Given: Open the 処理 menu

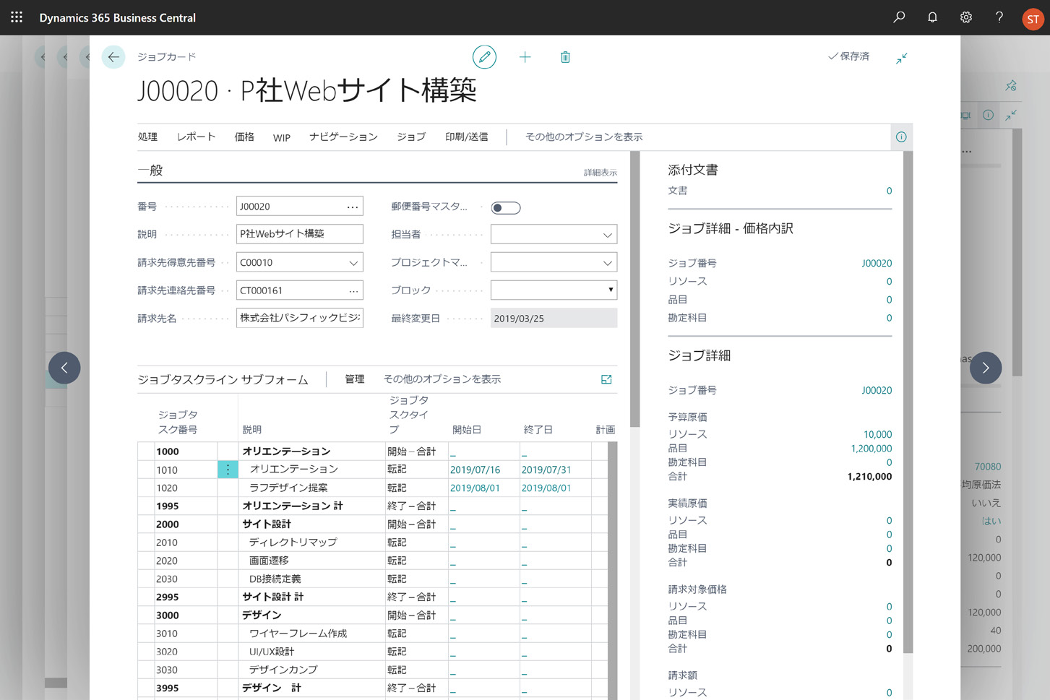Looking at the screenshot, I should (147, 137).
